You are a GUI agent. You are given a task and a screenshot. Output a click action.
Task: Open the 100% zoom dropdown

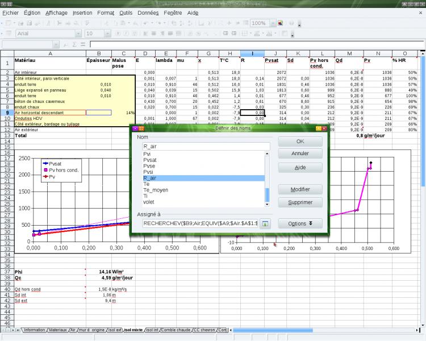tap(273, 23)
